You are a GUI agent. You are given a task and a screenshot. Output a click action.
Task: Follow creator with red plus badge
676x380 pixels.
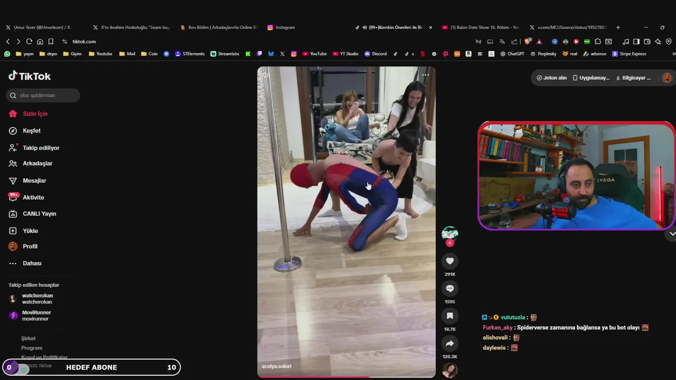click(x=450, y=243)
